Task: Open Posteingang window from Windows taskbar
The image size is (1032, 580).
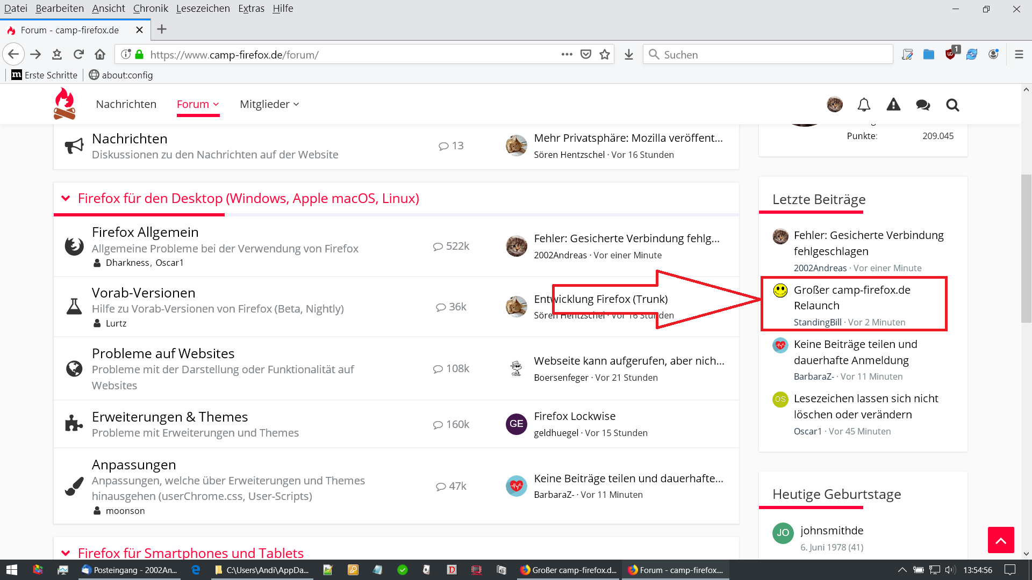Action: coord(129,570)
